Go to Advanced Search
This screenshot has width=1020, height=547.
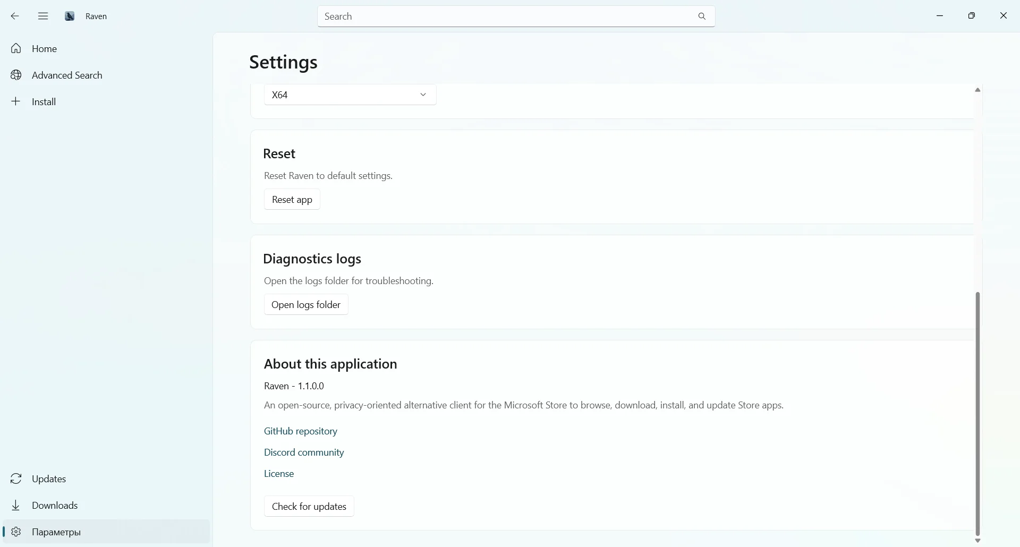click(x=106, y=75)
